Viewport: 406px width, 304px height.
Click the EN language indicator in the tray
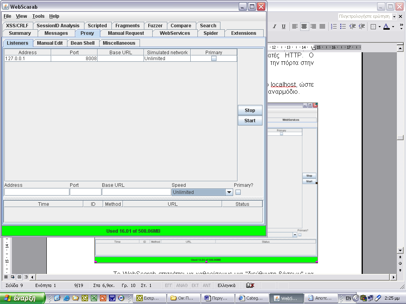(x=348, y=298)
